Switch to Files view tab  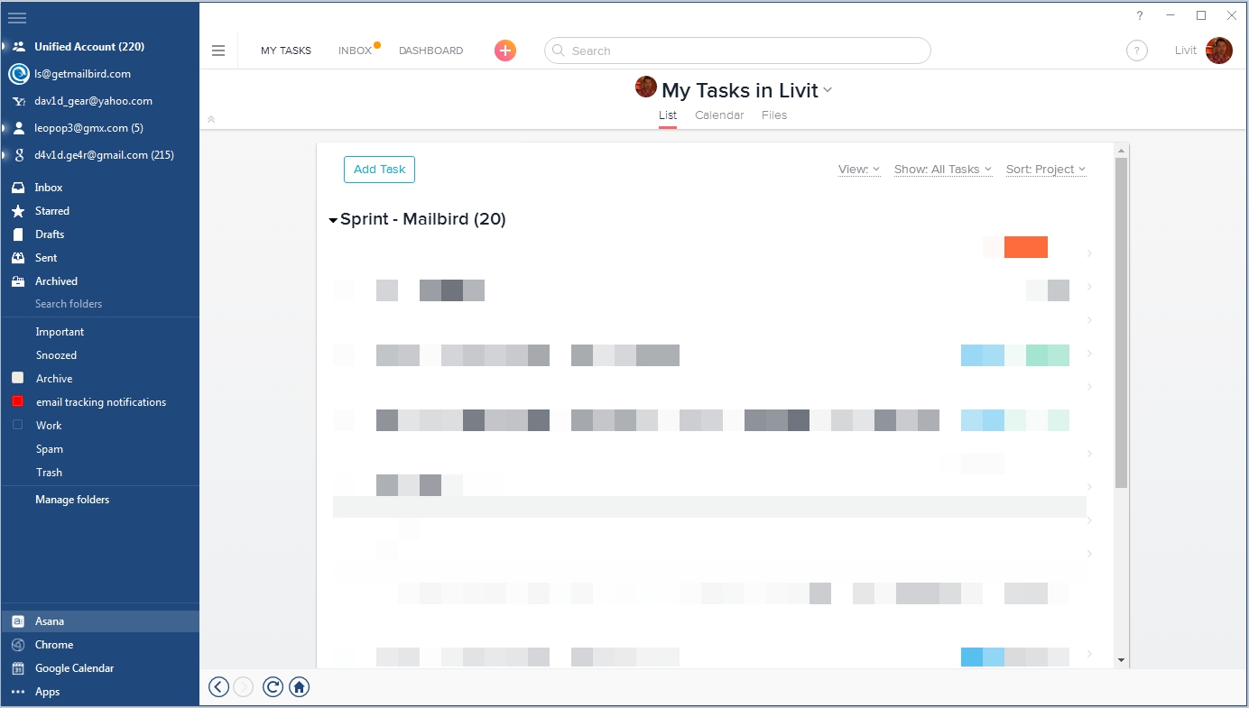(x=774, y=115)
